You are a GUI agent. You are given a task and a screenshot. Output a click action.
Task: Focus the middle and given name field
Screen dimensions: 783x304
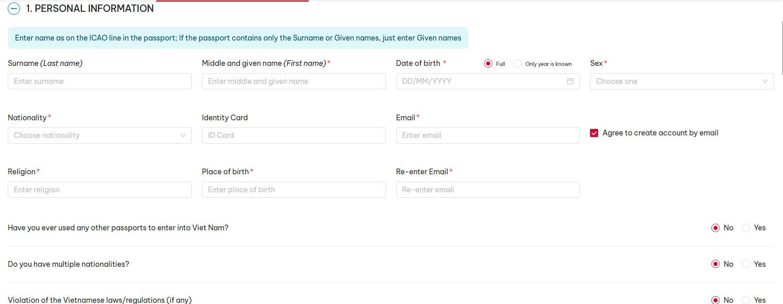pos(293,81)
